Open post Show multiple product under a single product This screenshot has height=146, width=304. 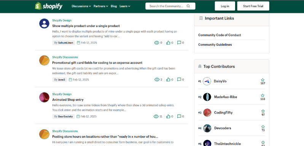coord(86,26)
